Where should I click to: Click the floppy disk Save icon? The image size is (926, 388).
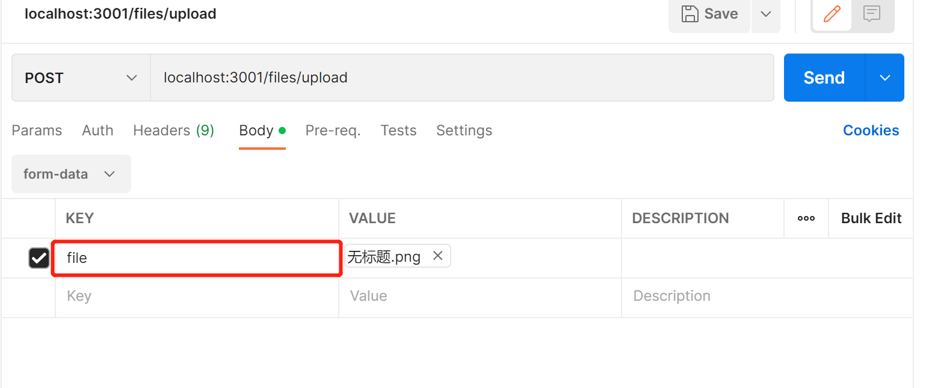(690, 14)
